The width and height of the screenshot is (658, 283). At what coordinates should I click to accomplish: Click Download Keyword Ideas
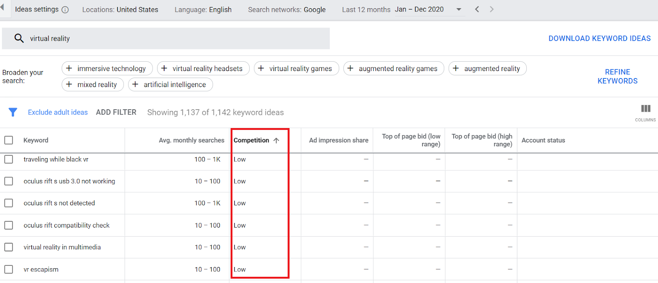600,38
